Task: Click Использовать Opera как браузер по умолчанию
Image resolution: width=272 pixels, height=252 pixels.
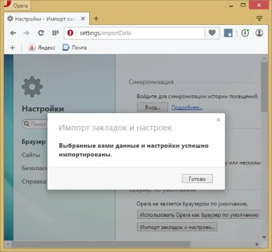Action: click(199, 215)
